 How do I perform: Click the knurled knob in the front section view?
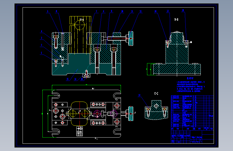131,39
